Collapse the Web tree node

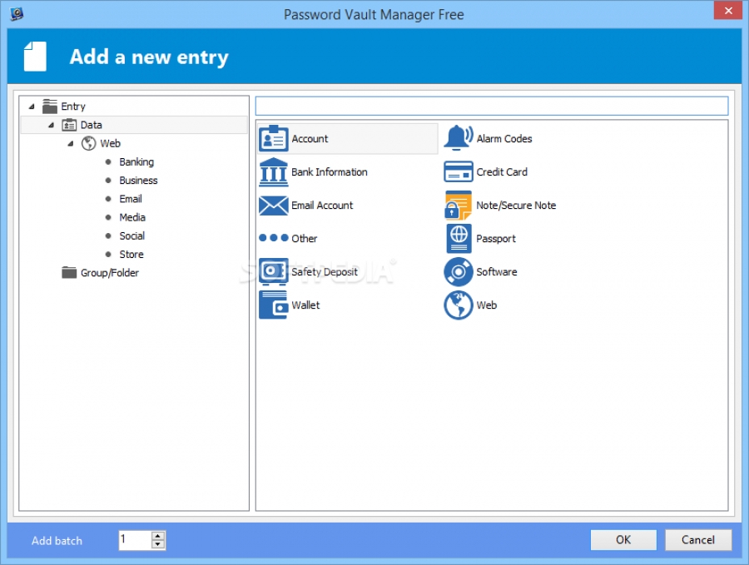point(71,144)
